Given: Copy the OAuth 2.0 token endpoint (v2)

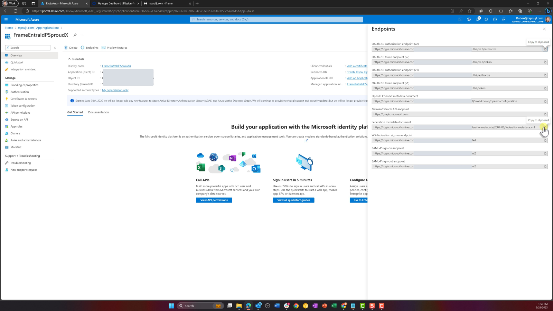Looking at the screenshot, I should (545, 62).
